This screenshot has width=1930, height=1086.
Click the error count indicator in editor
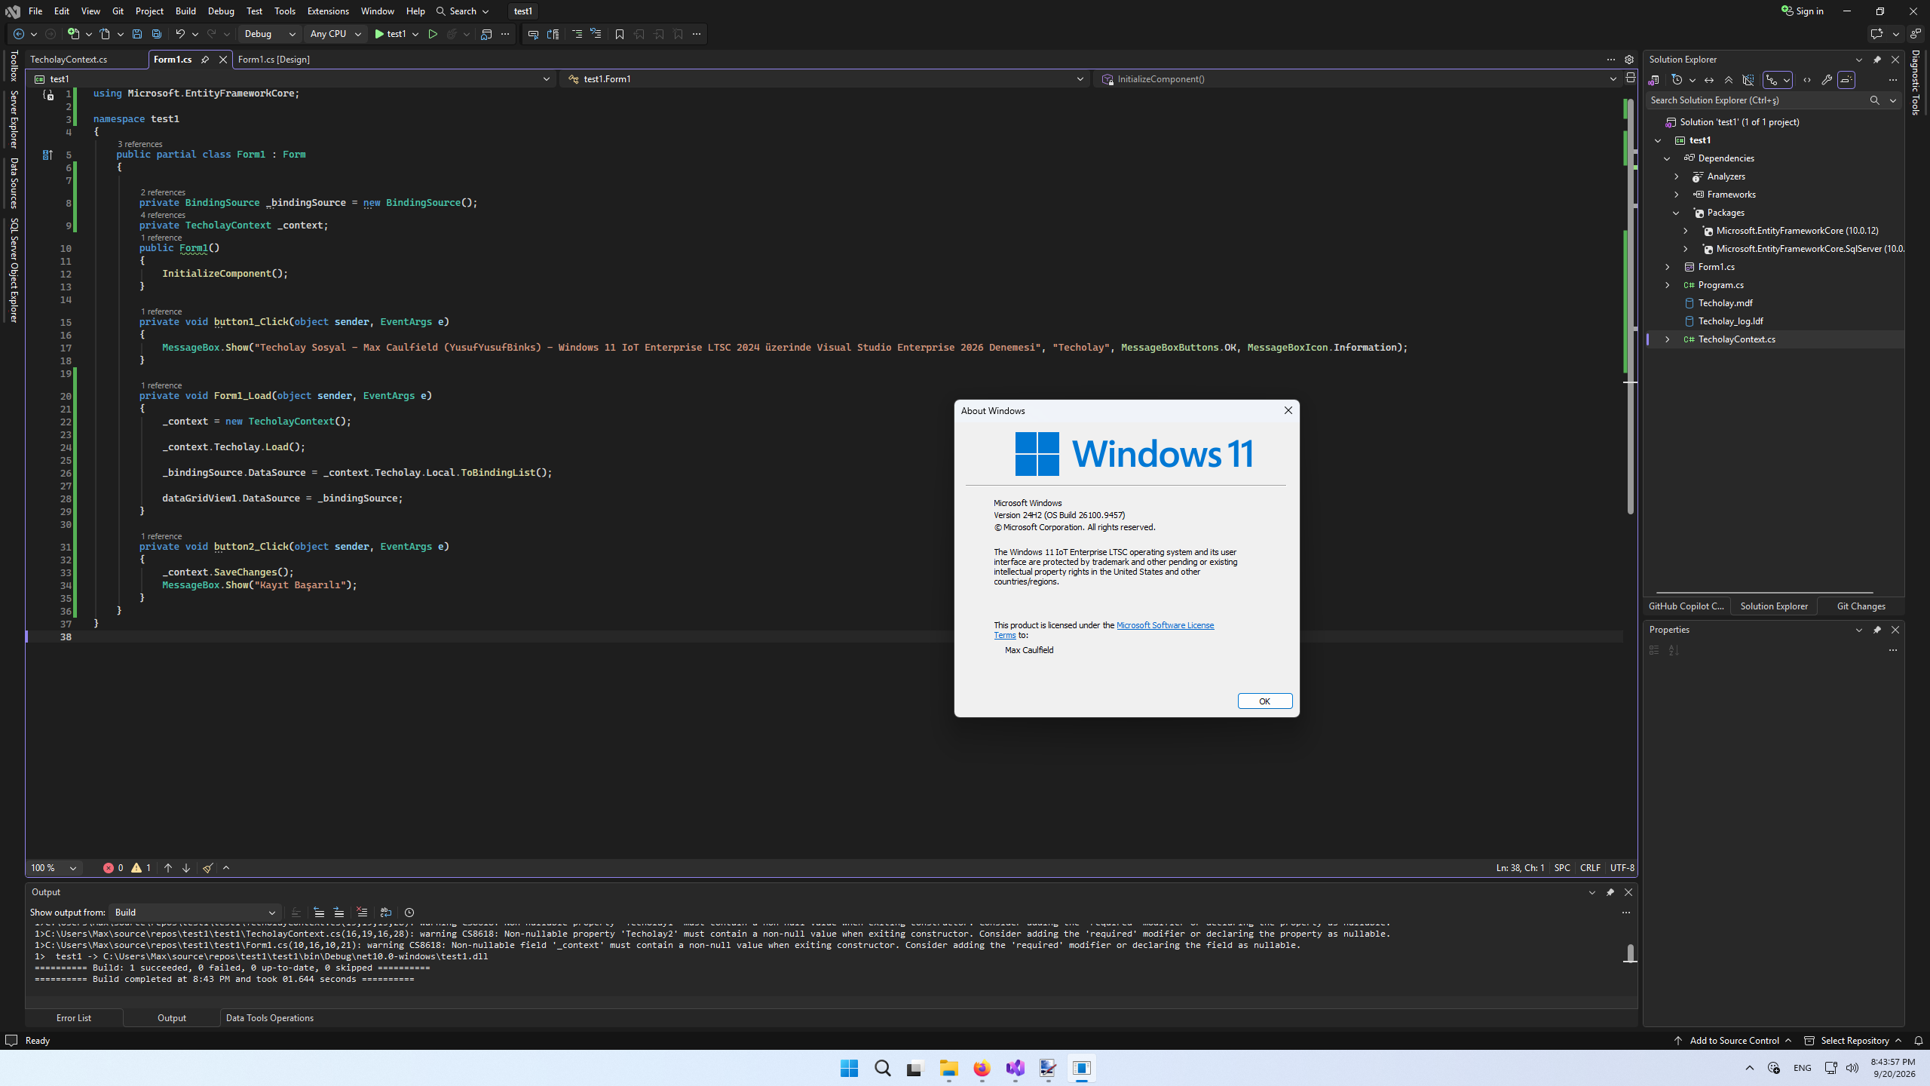coord(113,868)
